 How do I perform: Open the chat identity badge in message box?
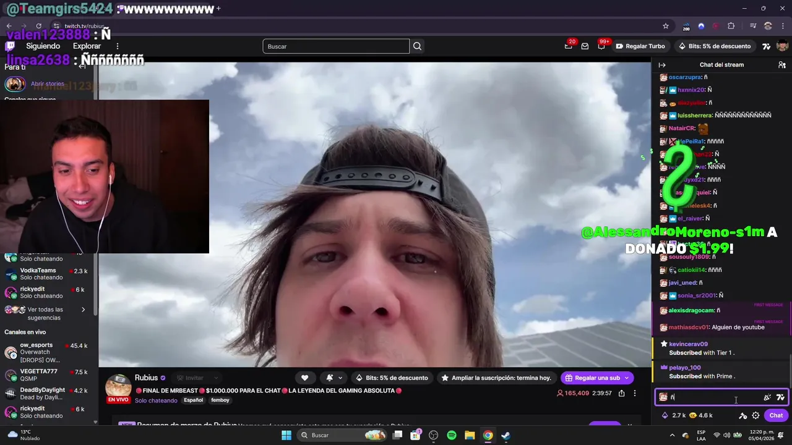coord(663,397)
